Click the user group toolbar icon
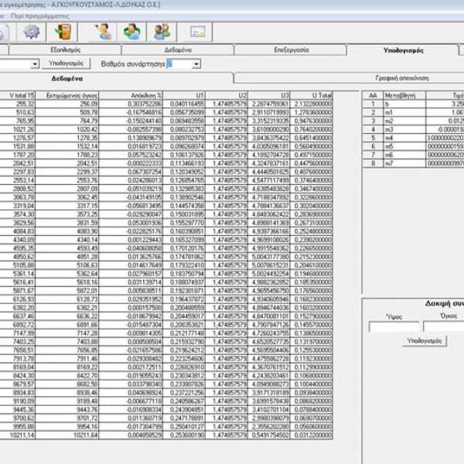 pyautogui.click(x=162, y=32)
